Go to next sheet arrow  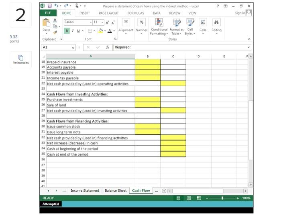(56, 191)
